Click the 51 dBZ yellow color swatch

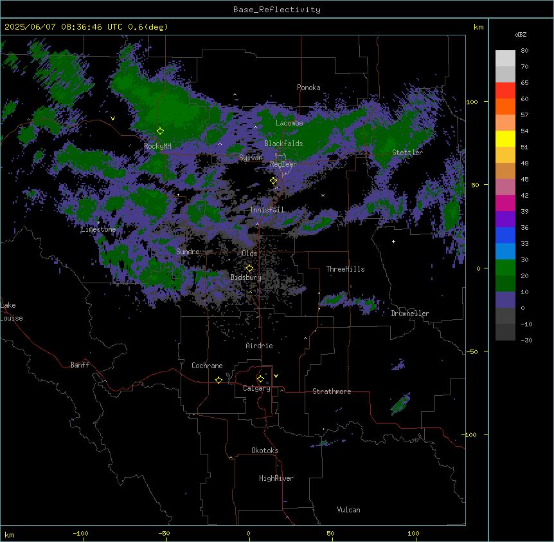click(505, 138)
